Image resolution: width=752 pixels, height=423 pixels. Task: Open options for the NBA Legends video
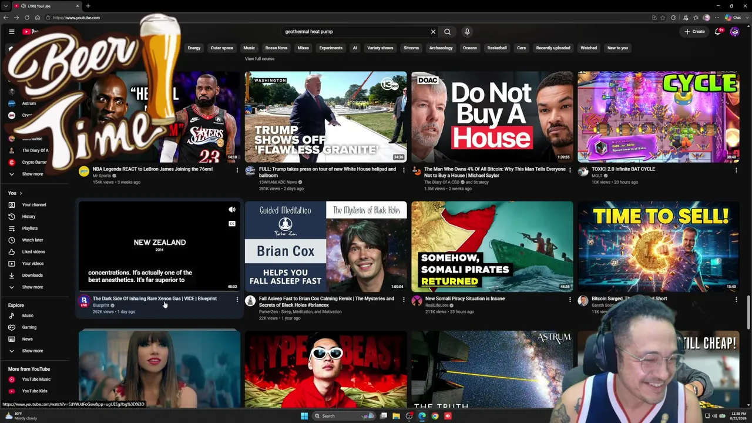[237, 170]
